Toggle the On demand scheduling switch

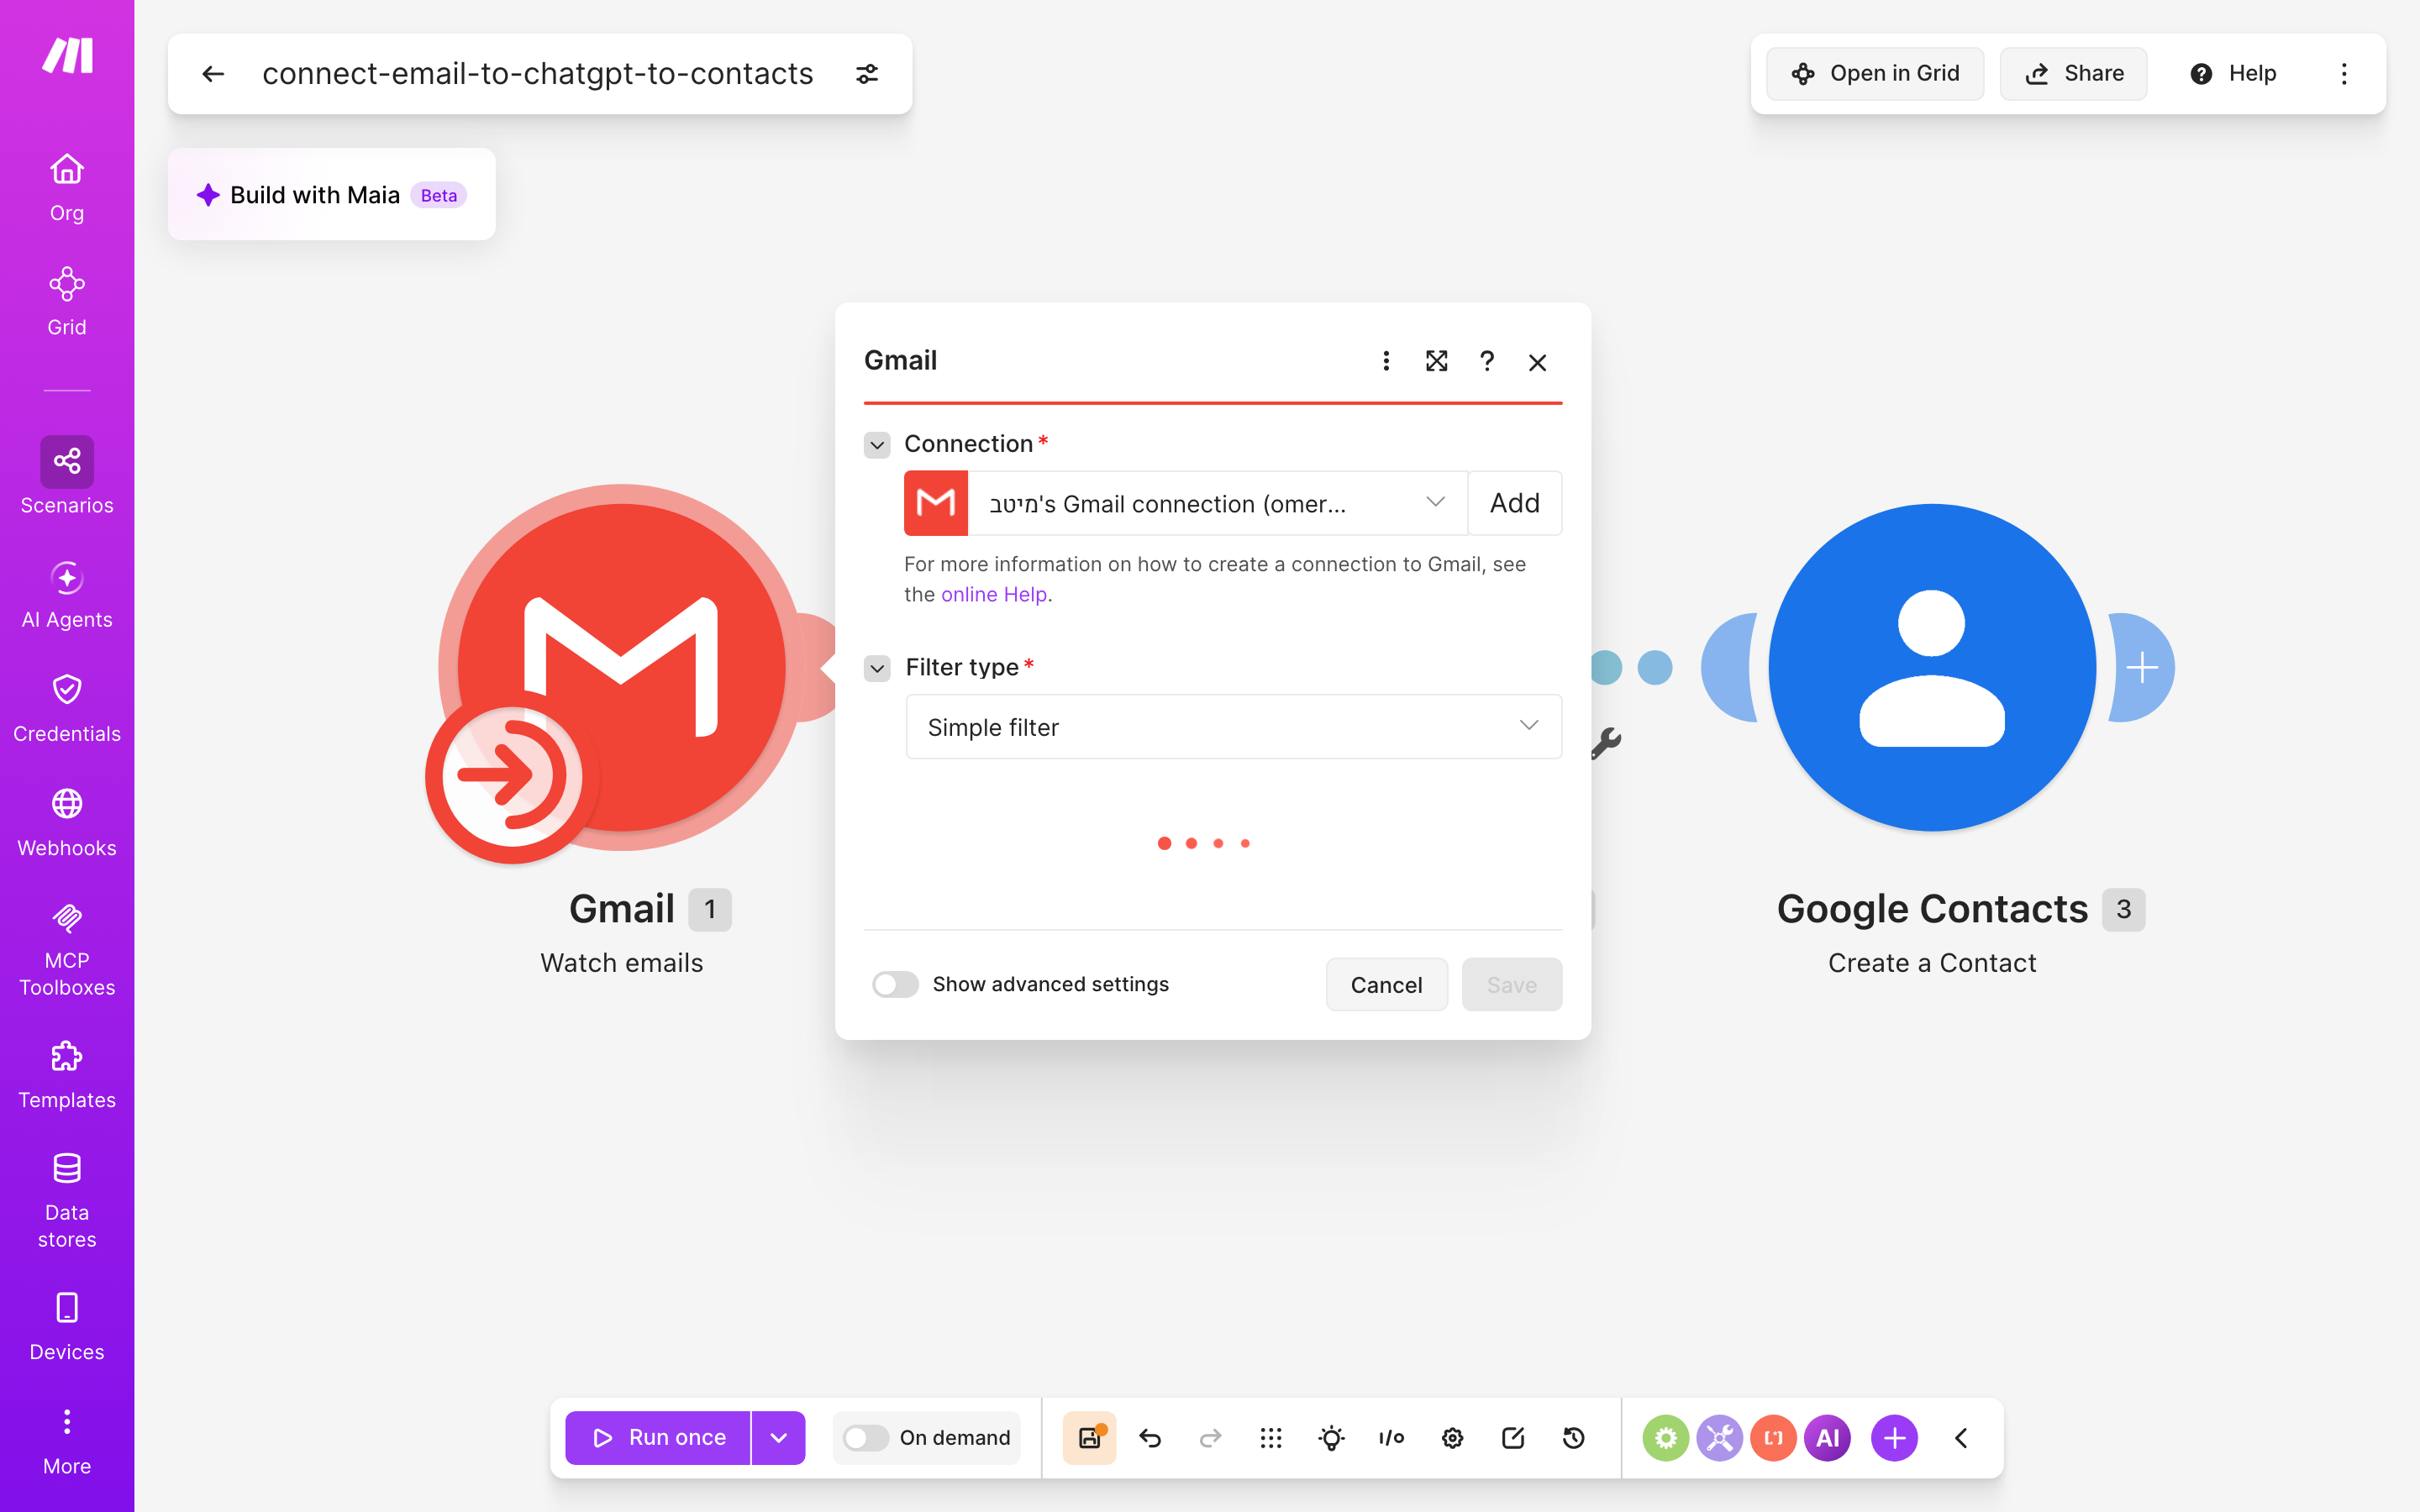click(866, 1438)
